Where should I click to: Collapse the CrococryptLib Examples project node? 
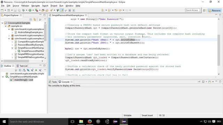click(x=2, y=23)
